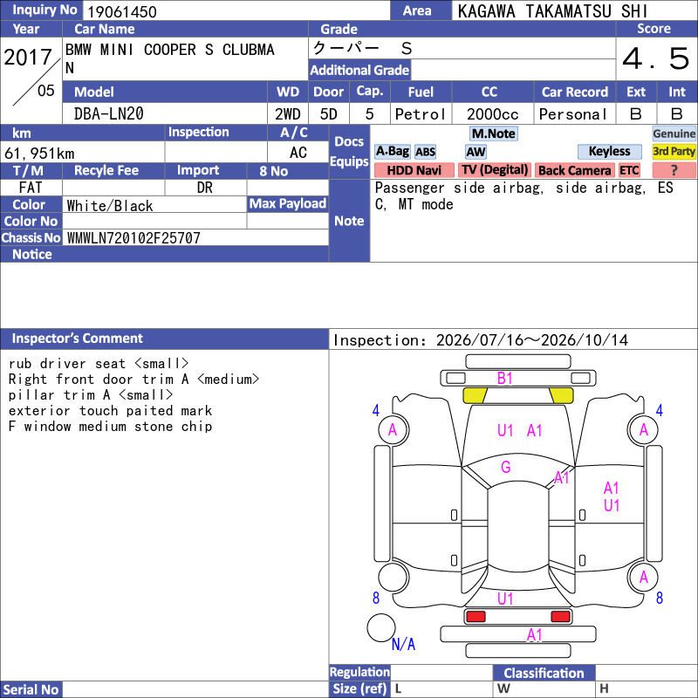Click the Back Camera equipment badge
Viewport: 698px width, 698px height.
click(574, 170)
